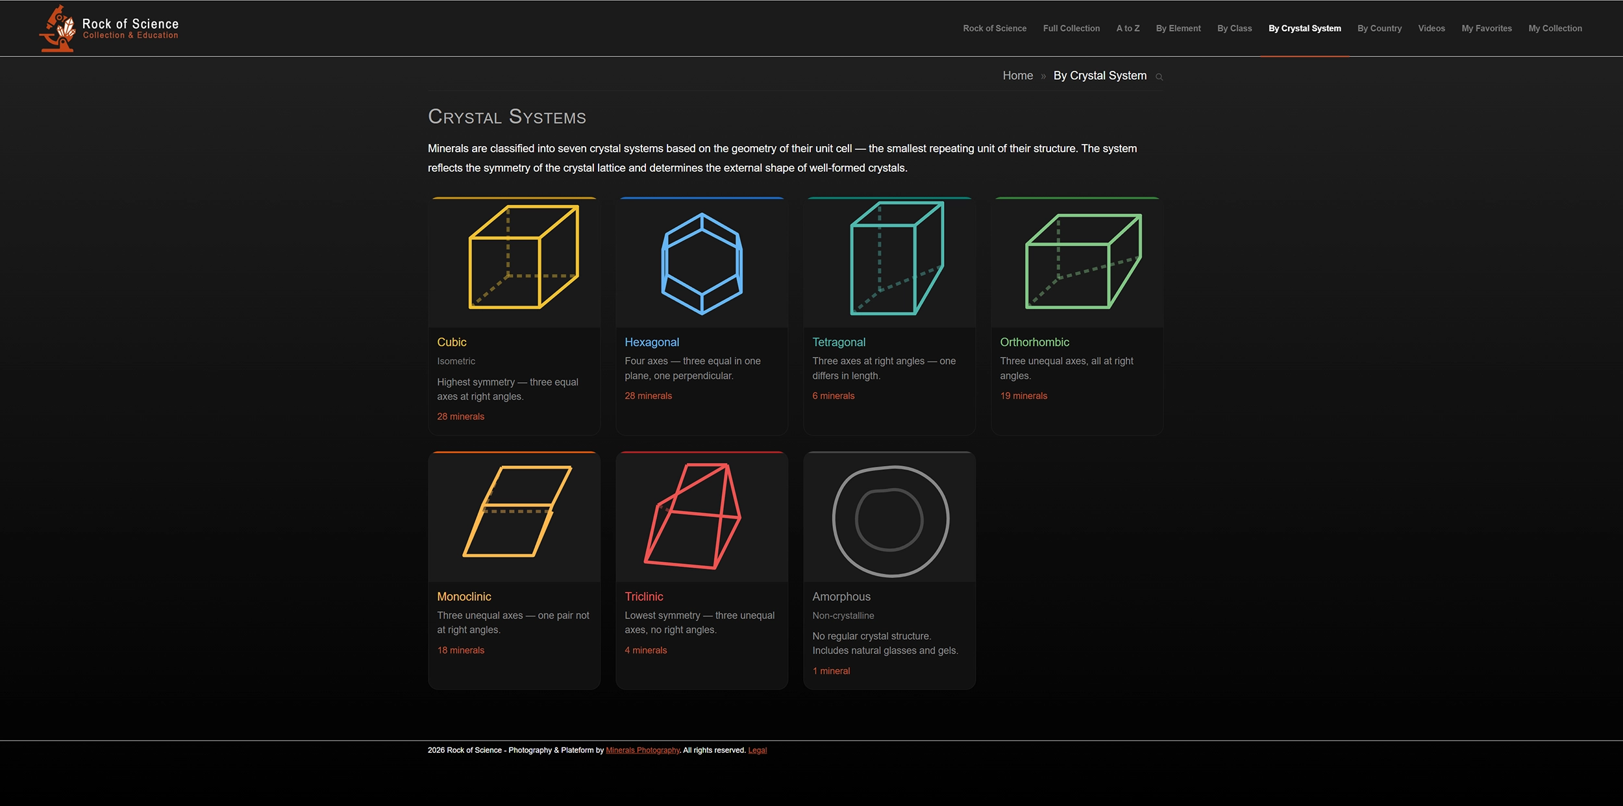Go to My Favorites page

pyautogui.click(x=1487, y=29)
